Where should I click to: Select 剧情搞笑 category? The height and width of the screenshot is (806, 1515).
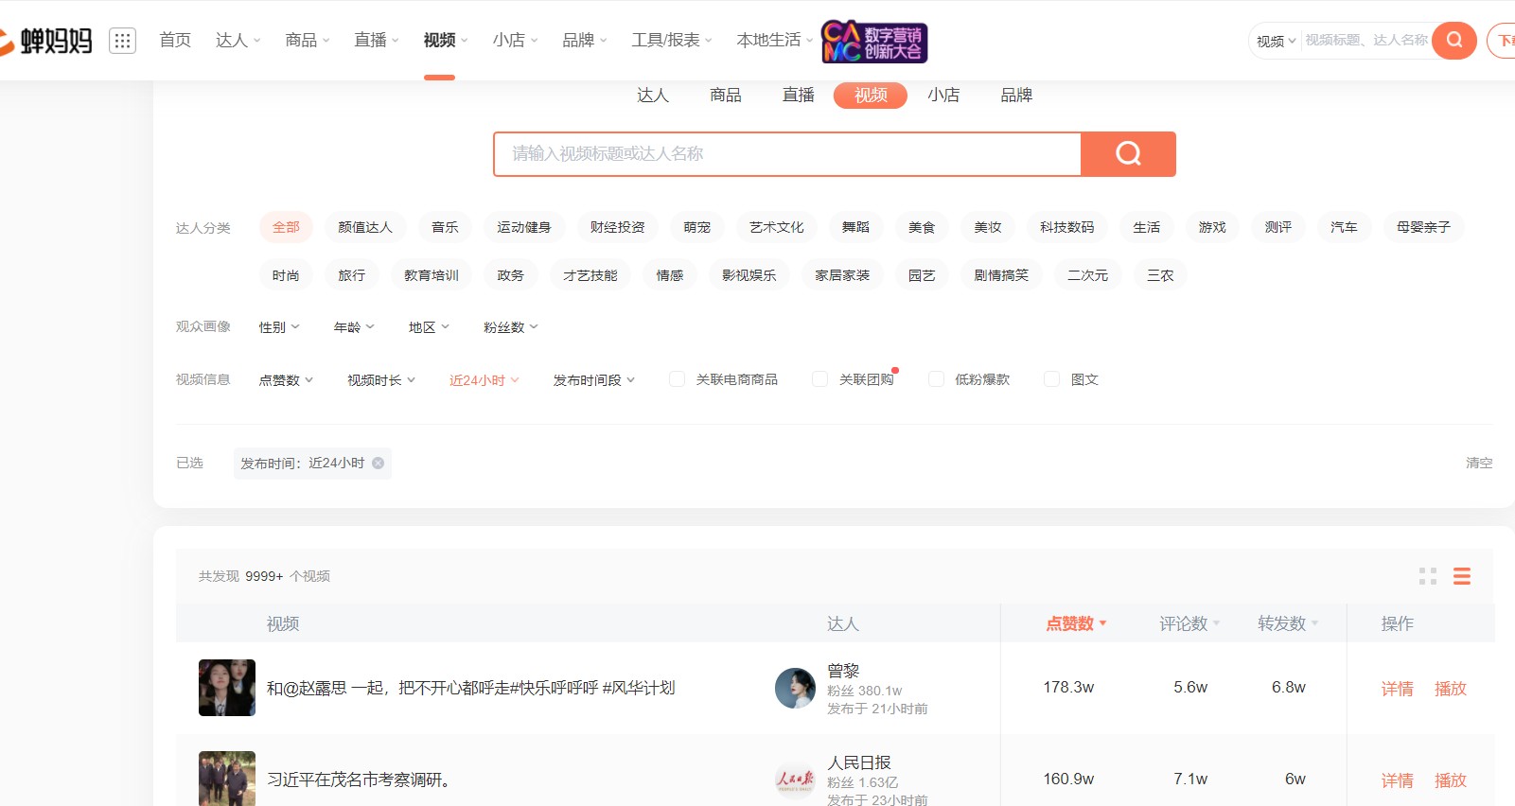[x=1001, y=275]
